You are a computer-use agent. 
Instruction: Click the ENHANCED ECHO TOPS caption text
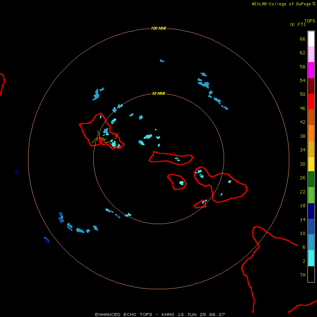[124, 315]
